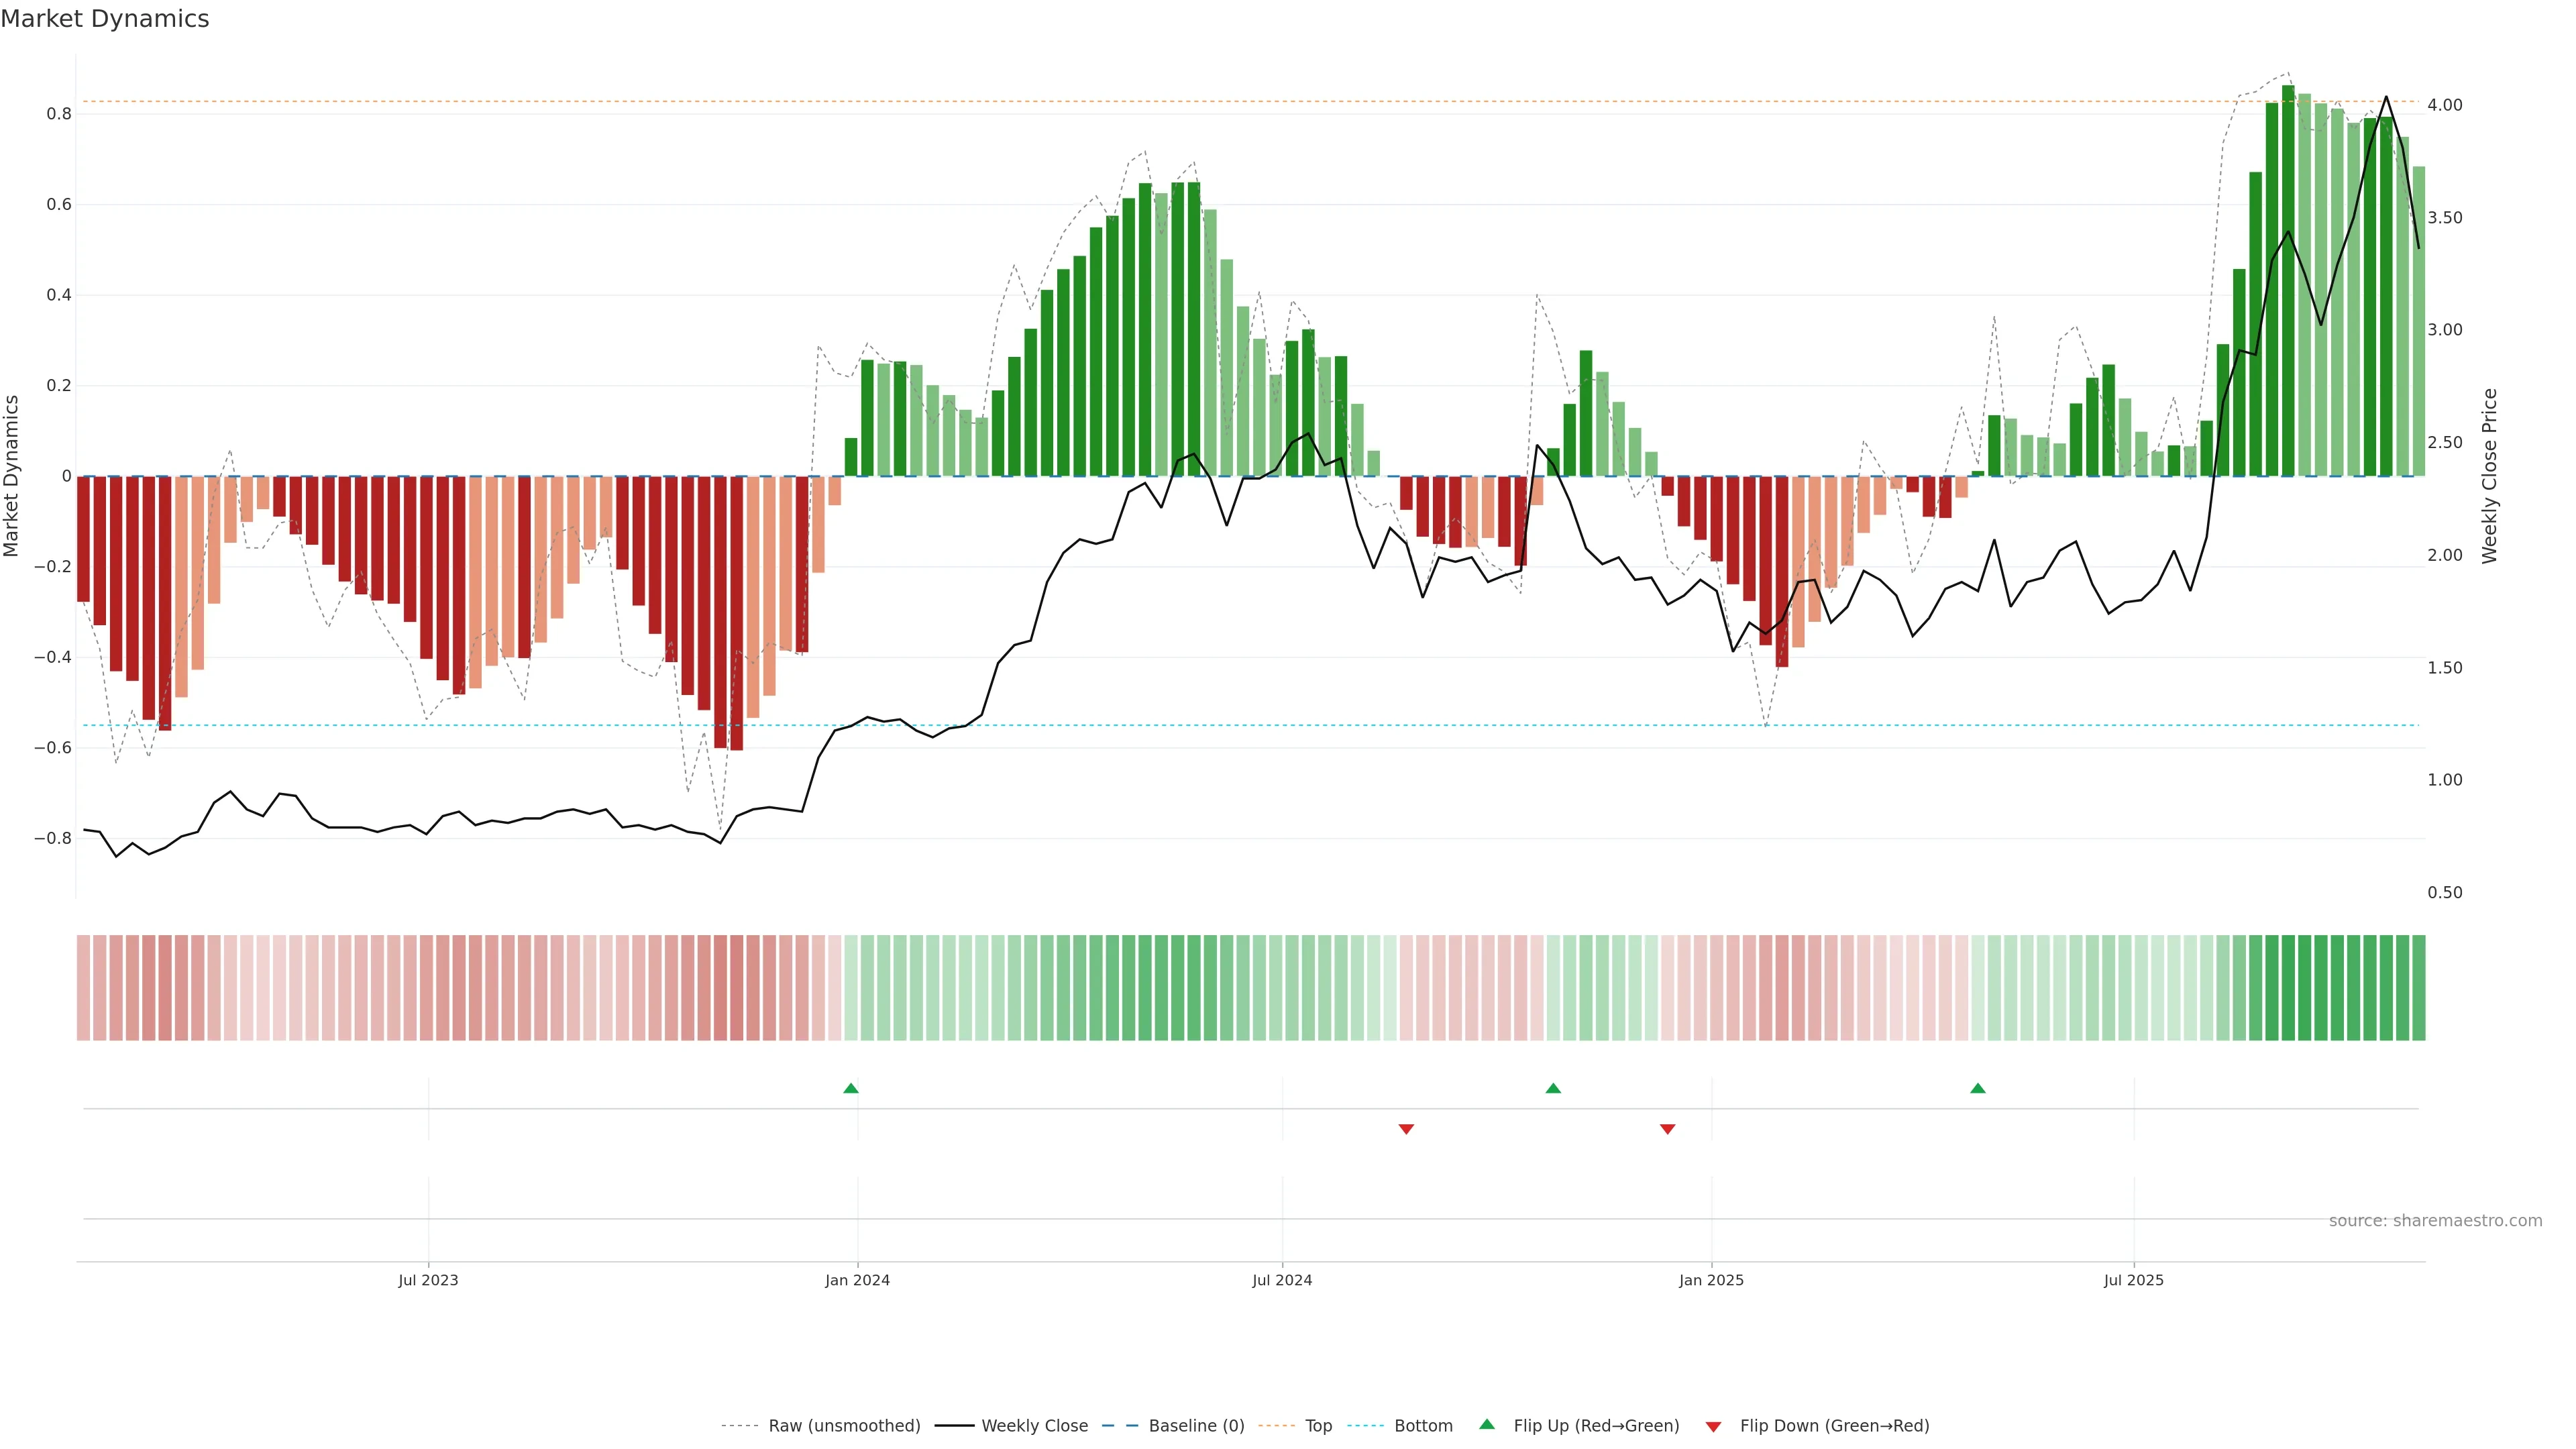
Task: Click the Weekly Close Price axis title
Action: (2490, 476)
